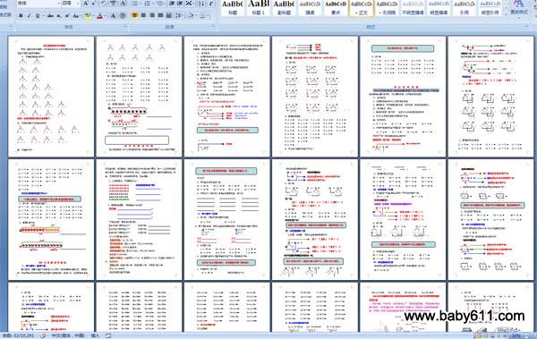Viewport: 537px width, 339px height.
Task: Click the bulleted list icon
Action: click(x=136, y=4)
